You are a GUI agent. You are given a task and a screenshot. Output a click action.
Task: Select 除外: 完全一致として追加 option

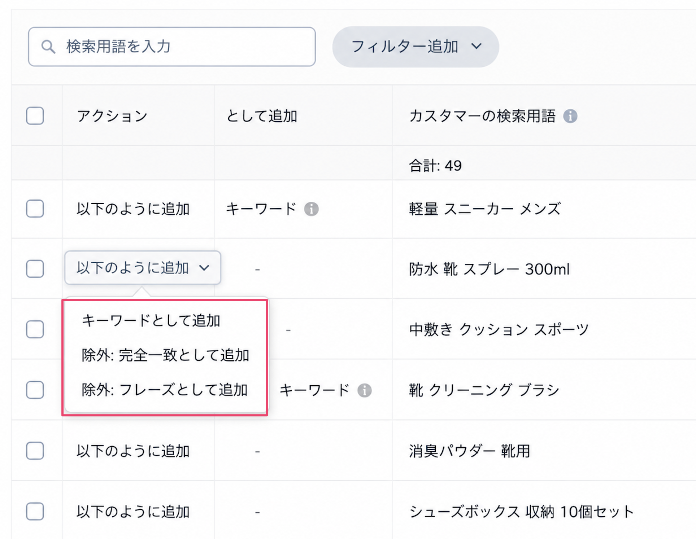click(x=165, y=355)
